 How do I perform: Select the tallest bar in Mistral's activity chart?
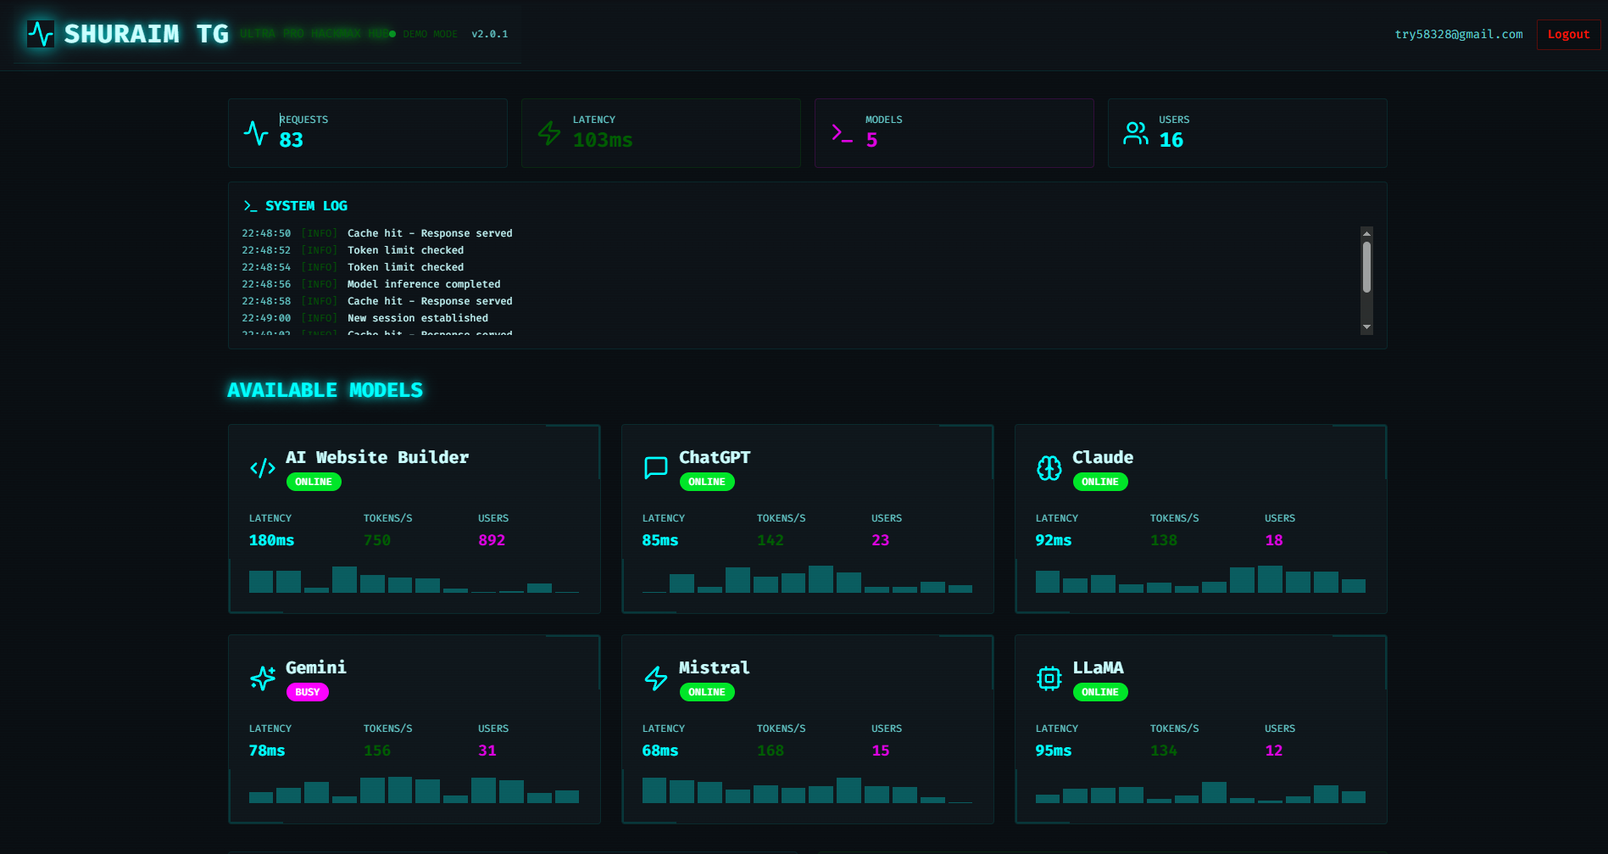(848, 789)
